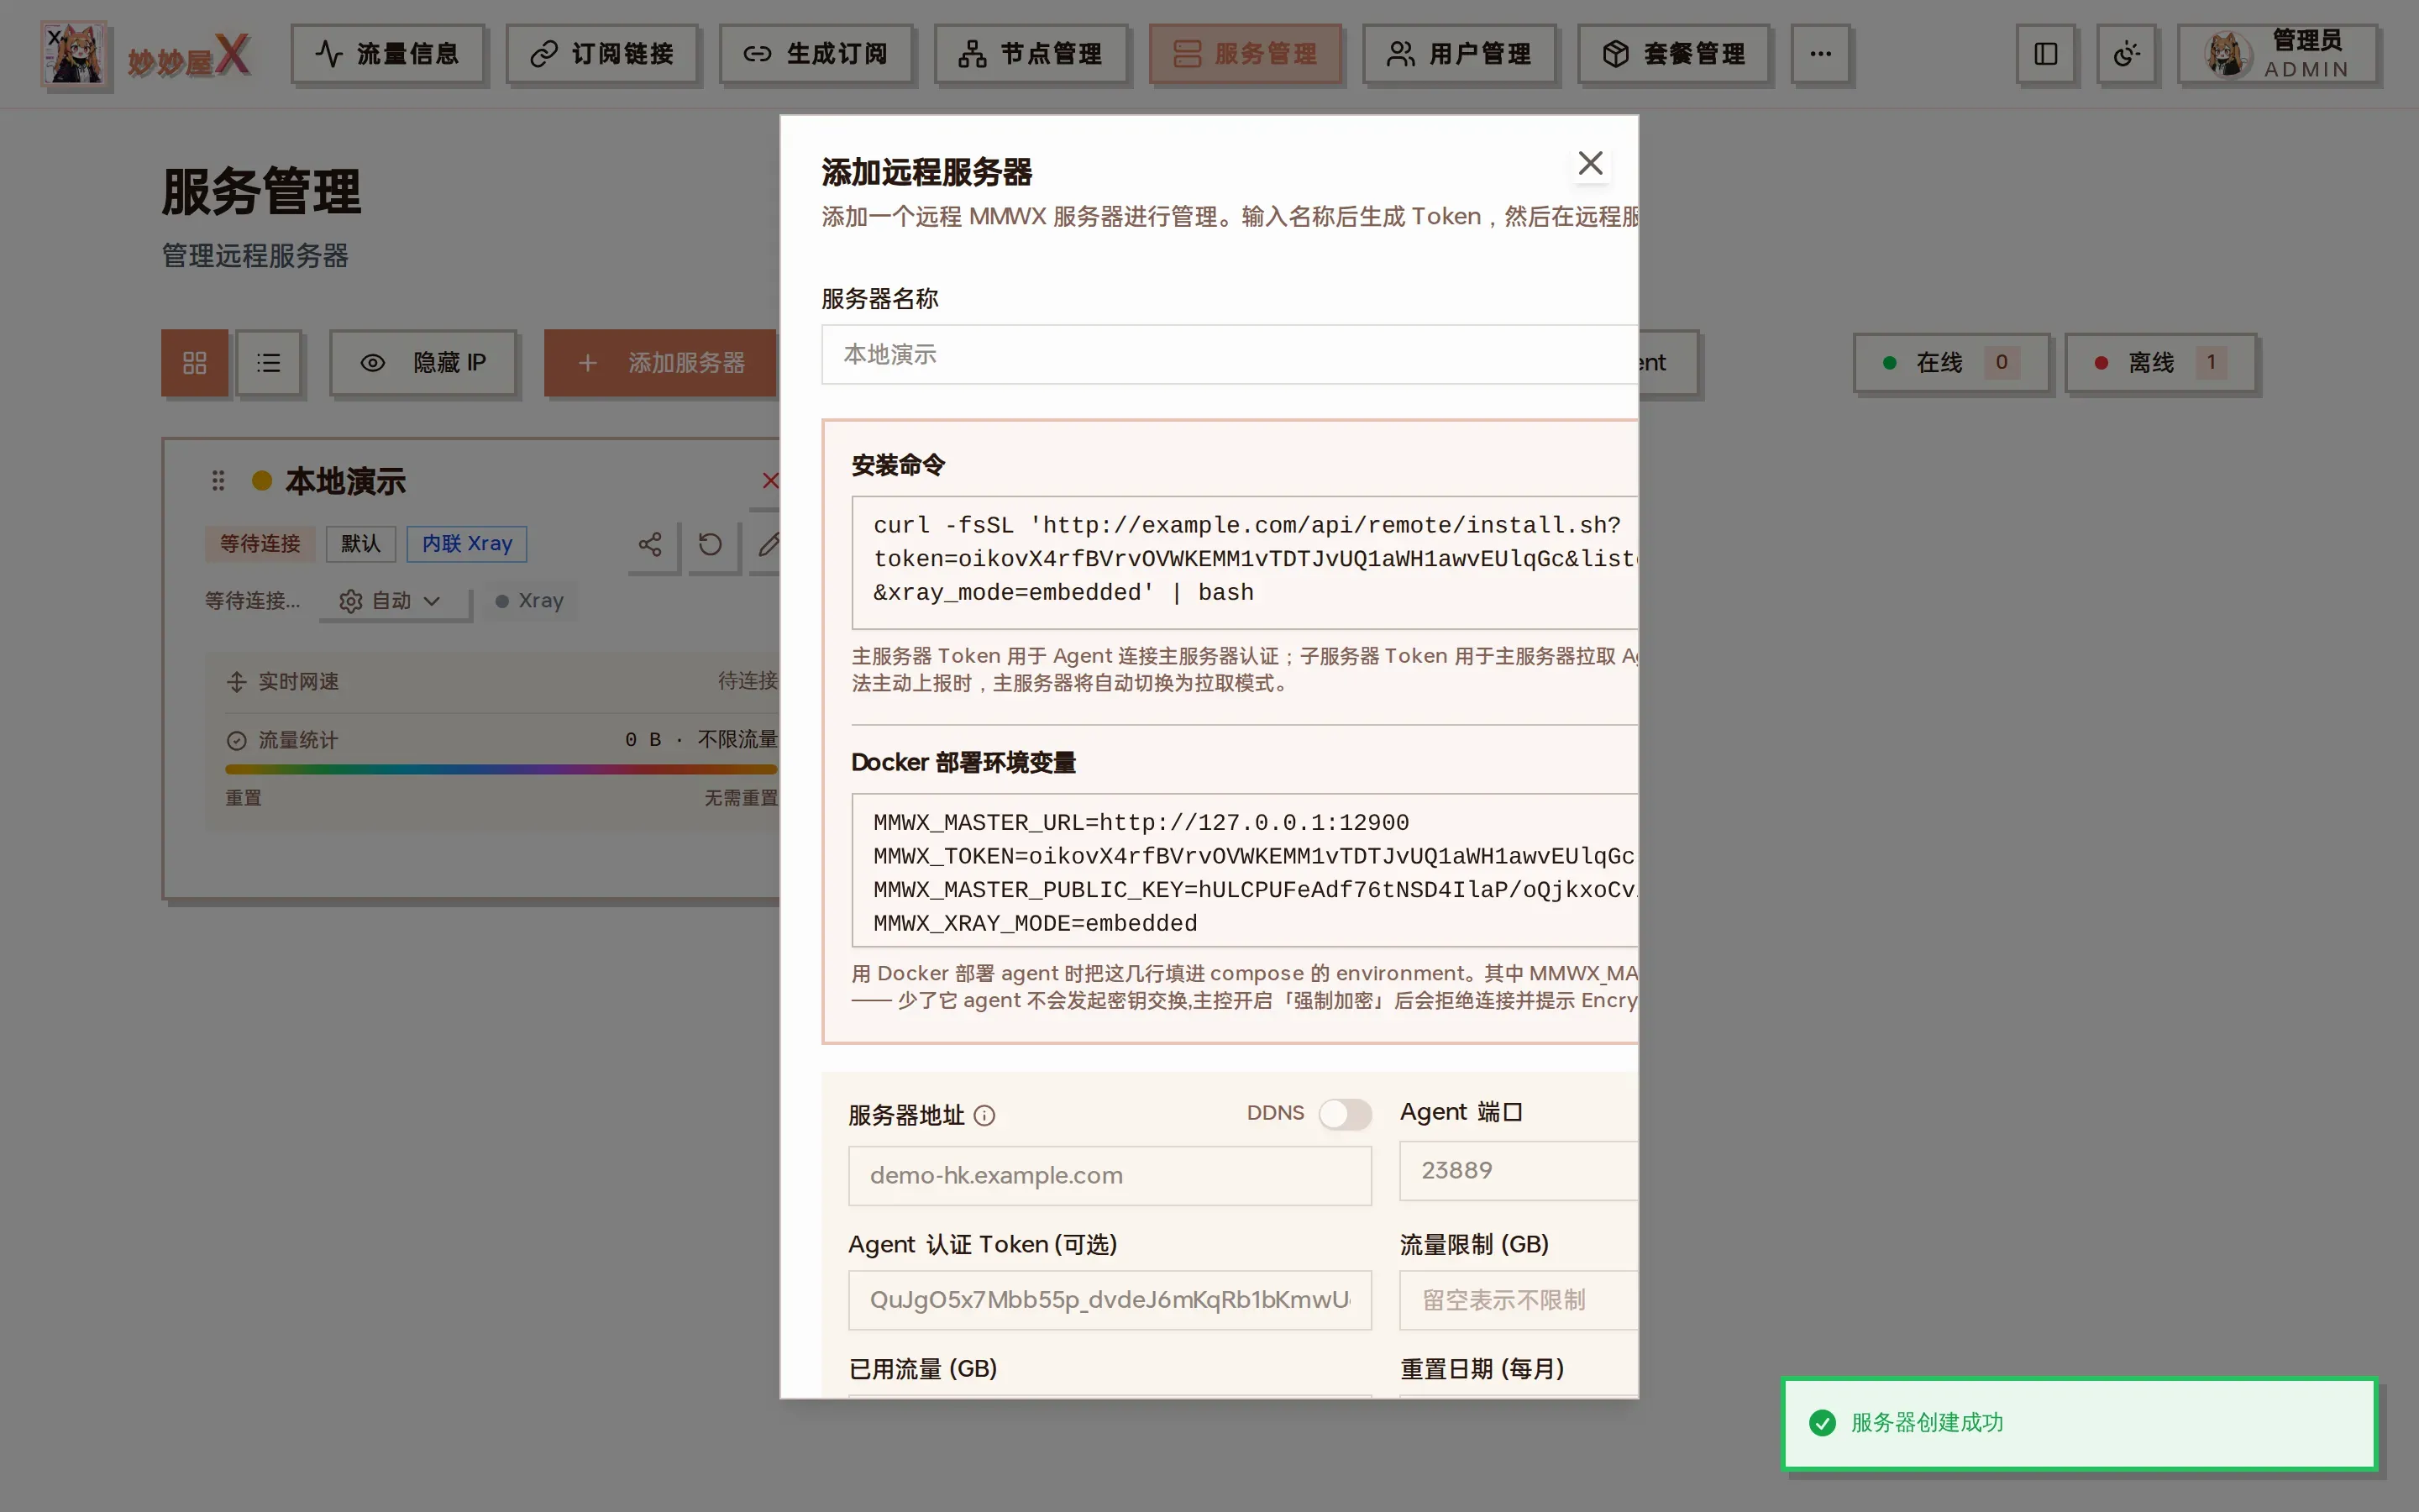
Task: Click the share icon on 本地演示 card
Action: click(651, 544)
